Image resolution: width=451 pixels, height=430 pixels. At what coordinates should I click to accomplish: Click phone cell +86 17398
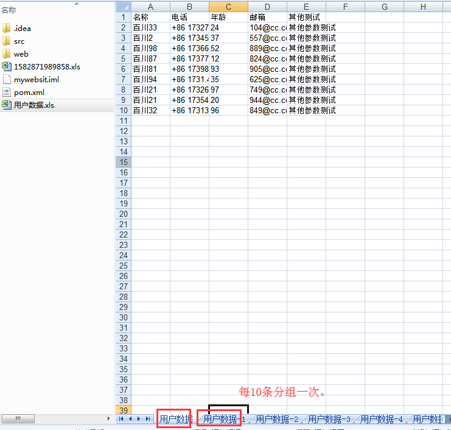click(x=189, y=69)
